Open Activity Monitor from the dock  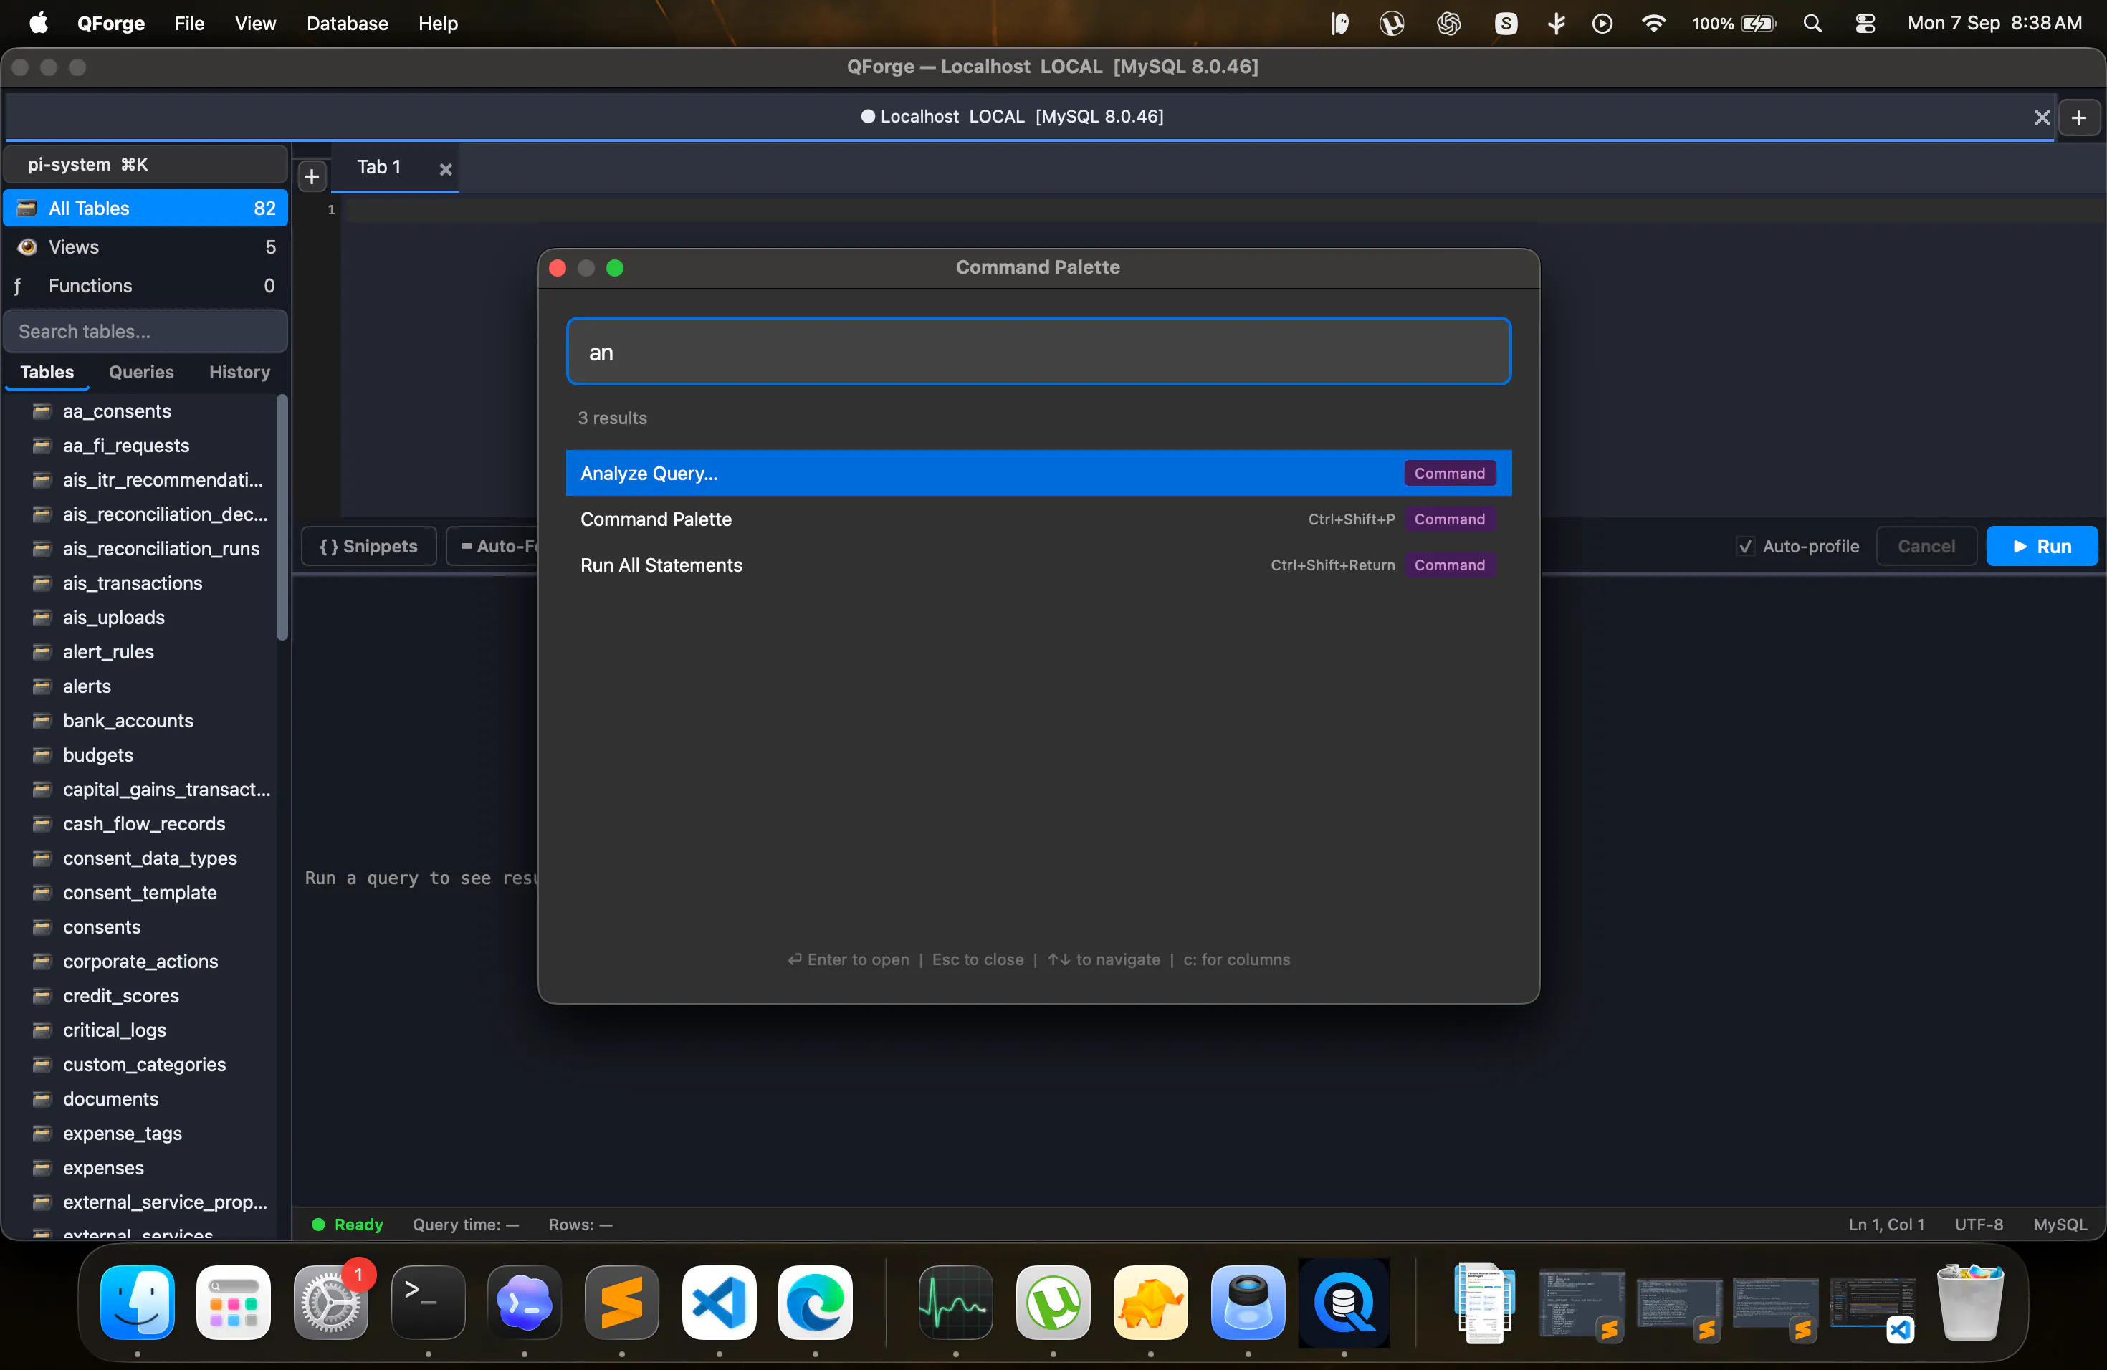point(956,1302)
